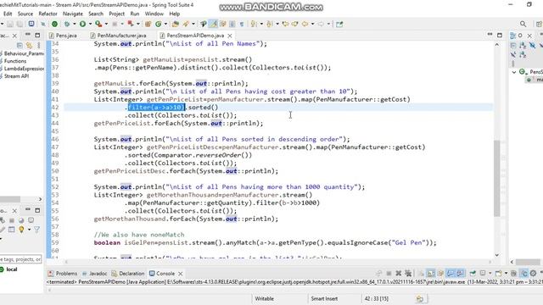Switch to the Pens.java editor tab

[64, 36]
